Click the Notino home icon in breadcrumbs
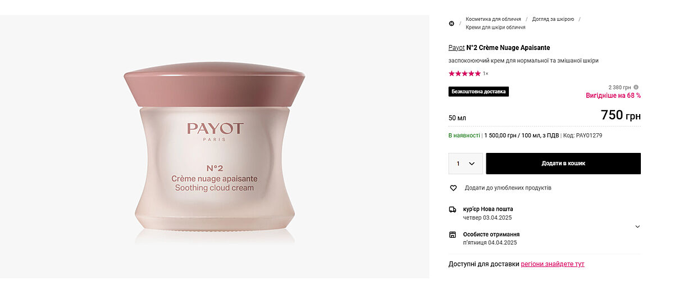This screenshot has height=285, width=674. coord(452,23)
